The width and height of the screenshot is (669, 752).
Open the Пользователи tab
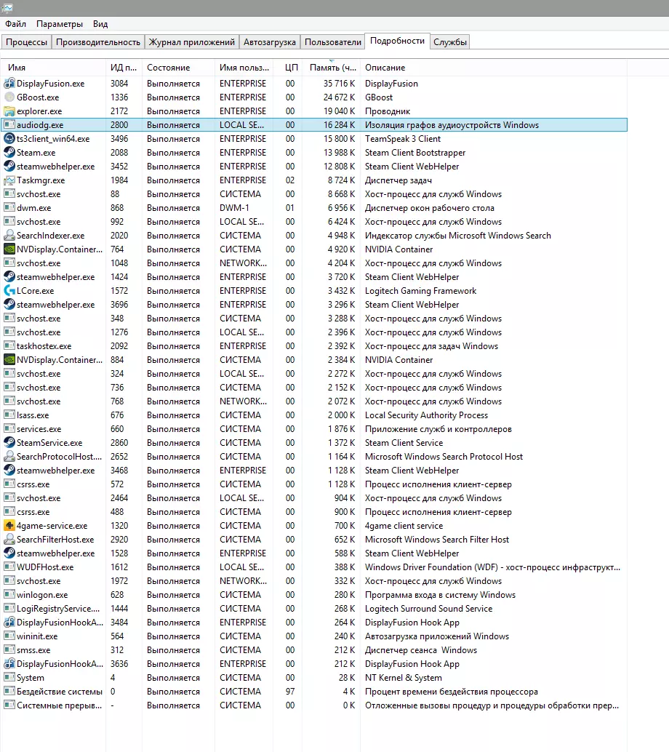coord(333,42)
